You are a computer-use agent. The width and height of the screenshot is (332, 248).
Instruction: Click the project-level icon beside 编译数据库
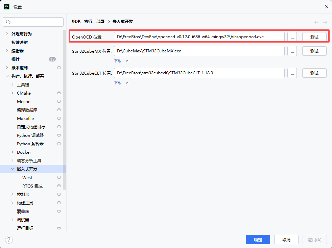[x=59, y=110]
